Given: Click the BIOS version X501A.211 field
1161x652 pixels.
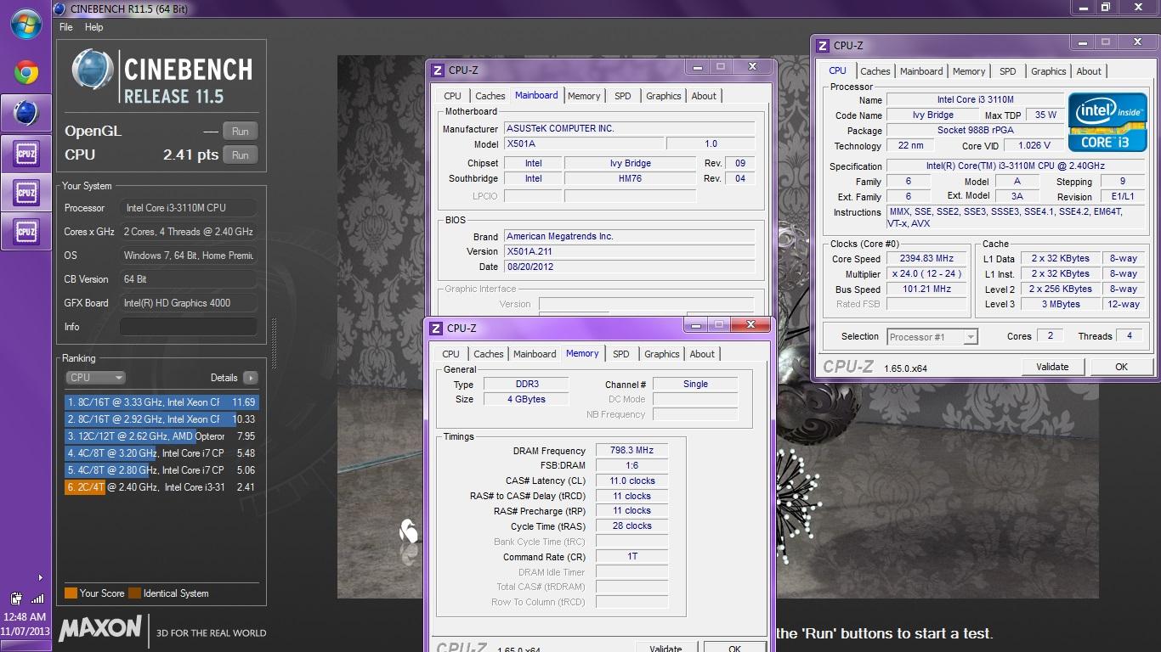Looking at the screenshot, I should pyautogui.click(x=629, y=251).
